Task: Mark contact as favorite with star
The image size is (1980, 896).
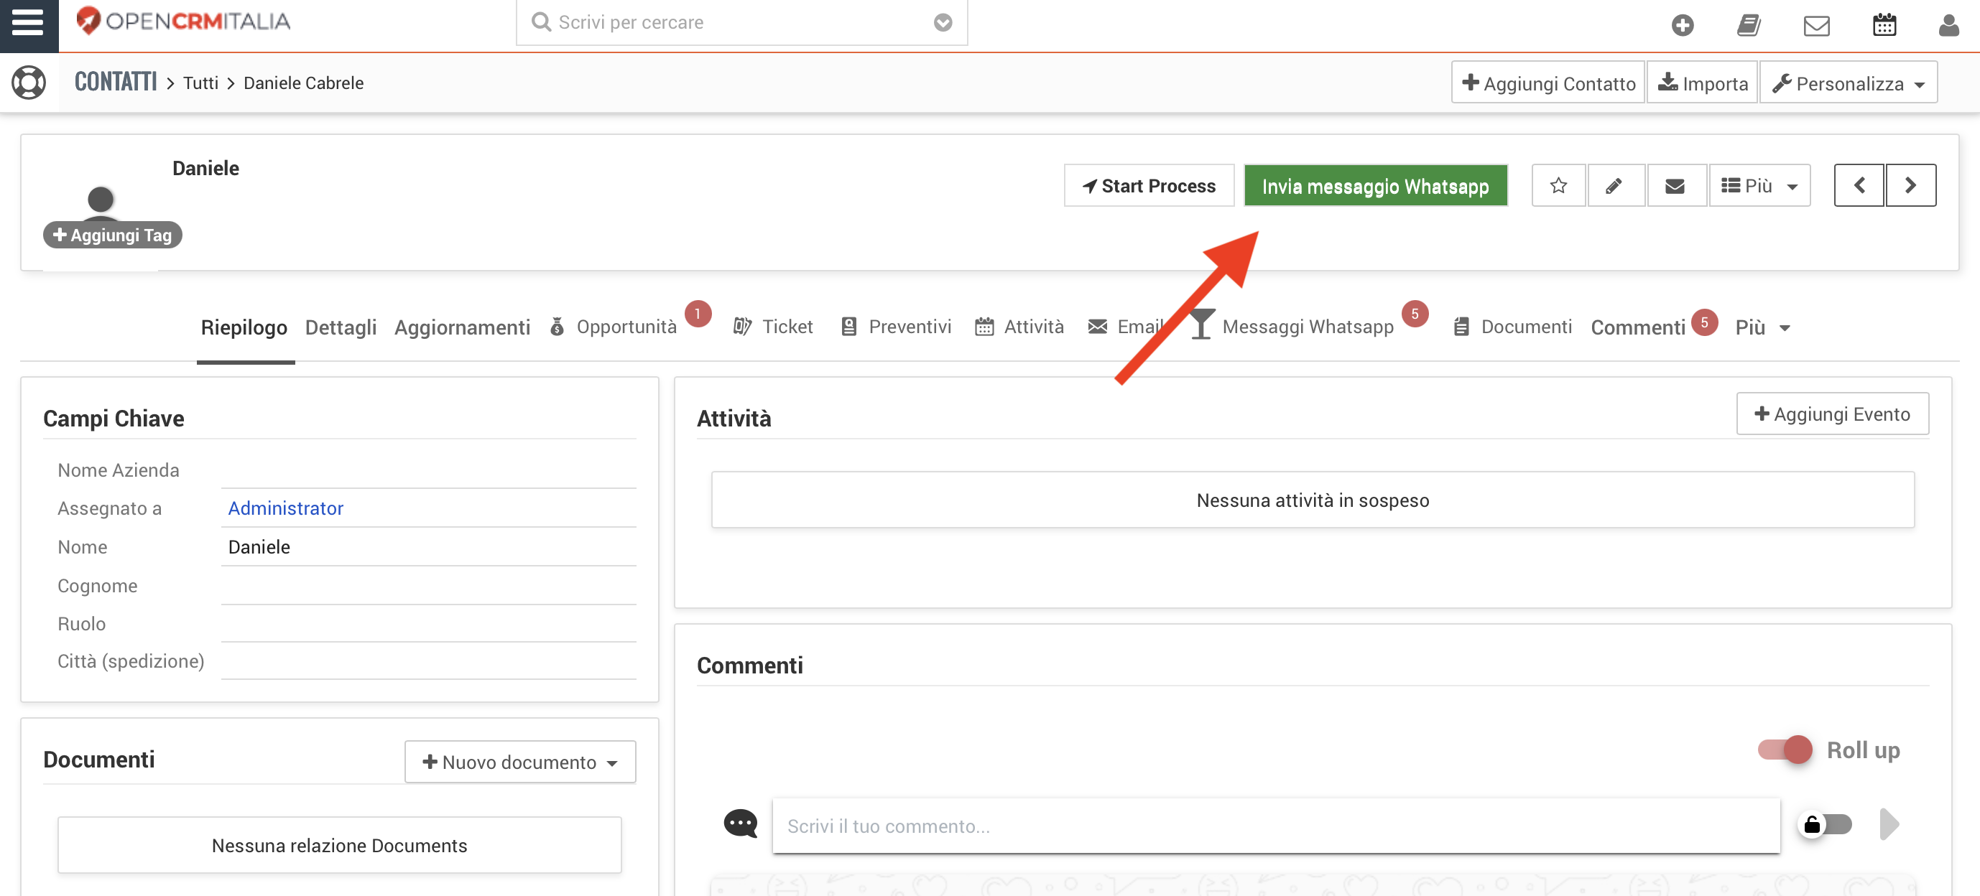Action: (x=1558, y=185)
